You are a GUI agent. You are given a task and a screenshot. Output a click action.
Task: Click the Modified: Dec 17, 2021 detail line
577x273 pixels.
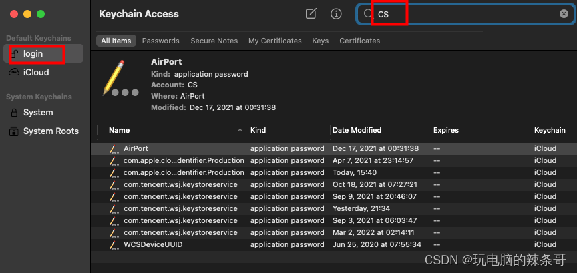click(214, 108)
